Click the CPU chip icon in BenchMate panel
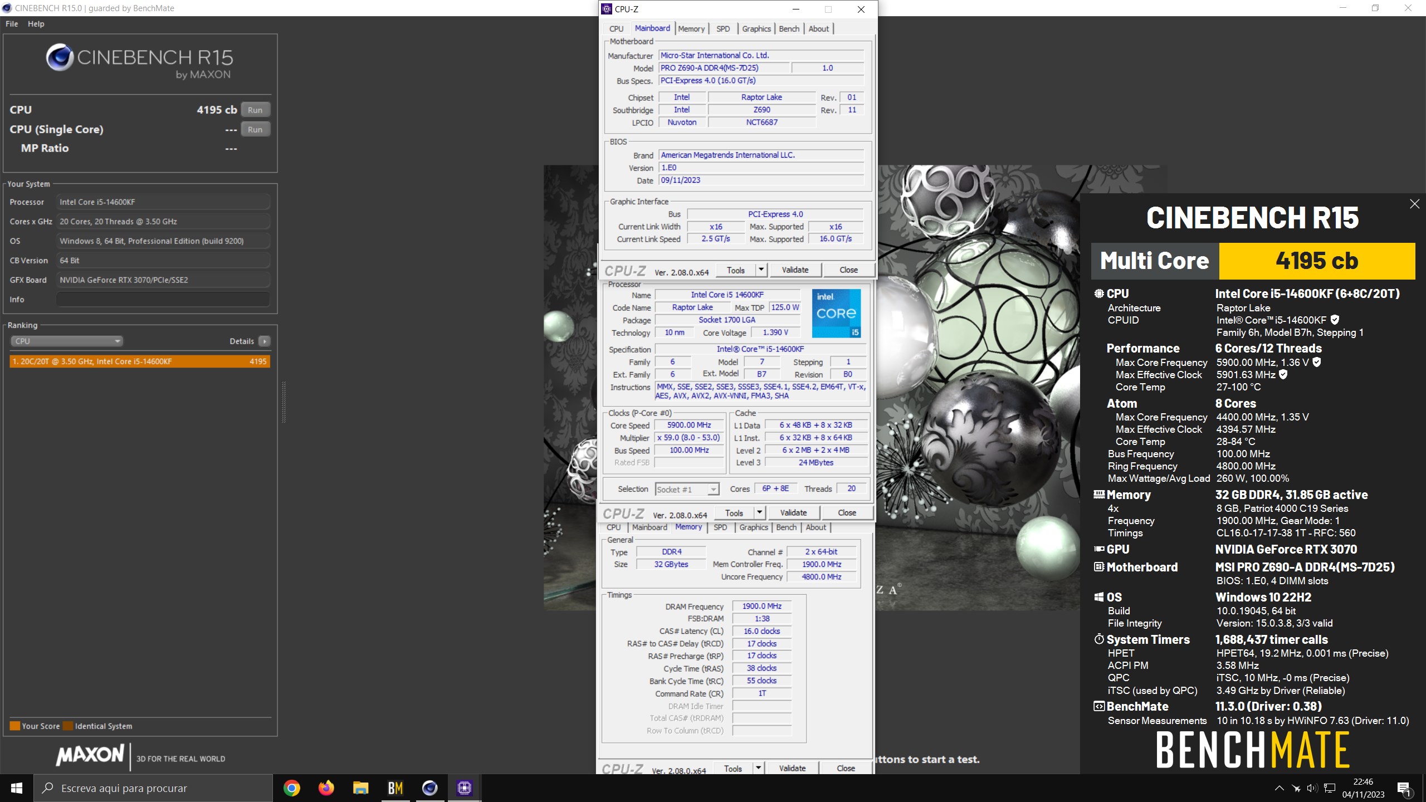 point(1099,293)
